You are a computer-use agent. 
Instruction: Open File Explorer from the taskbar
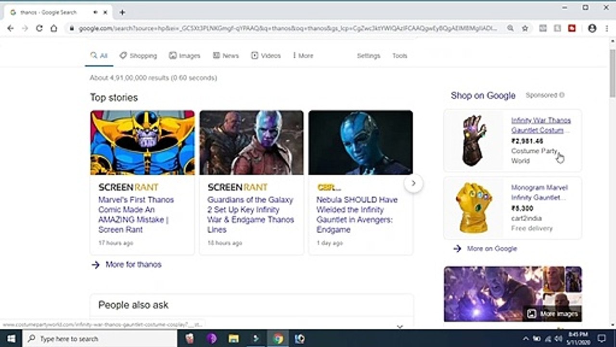coord(234,339)
